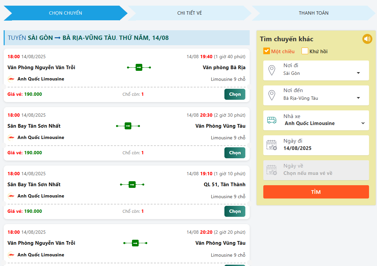Go to the CHỌN CHUYẾN step

tap(65, 13)
